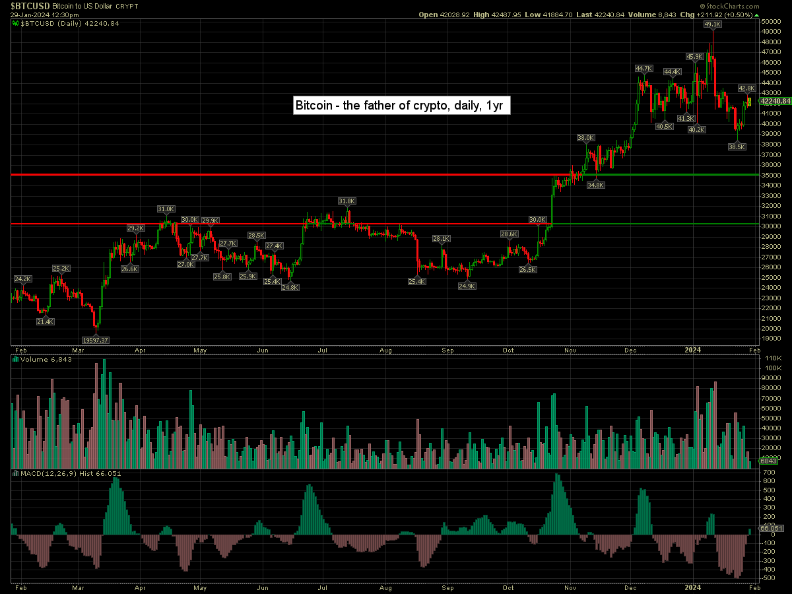Click the 24.9K low marker in September

467,286
